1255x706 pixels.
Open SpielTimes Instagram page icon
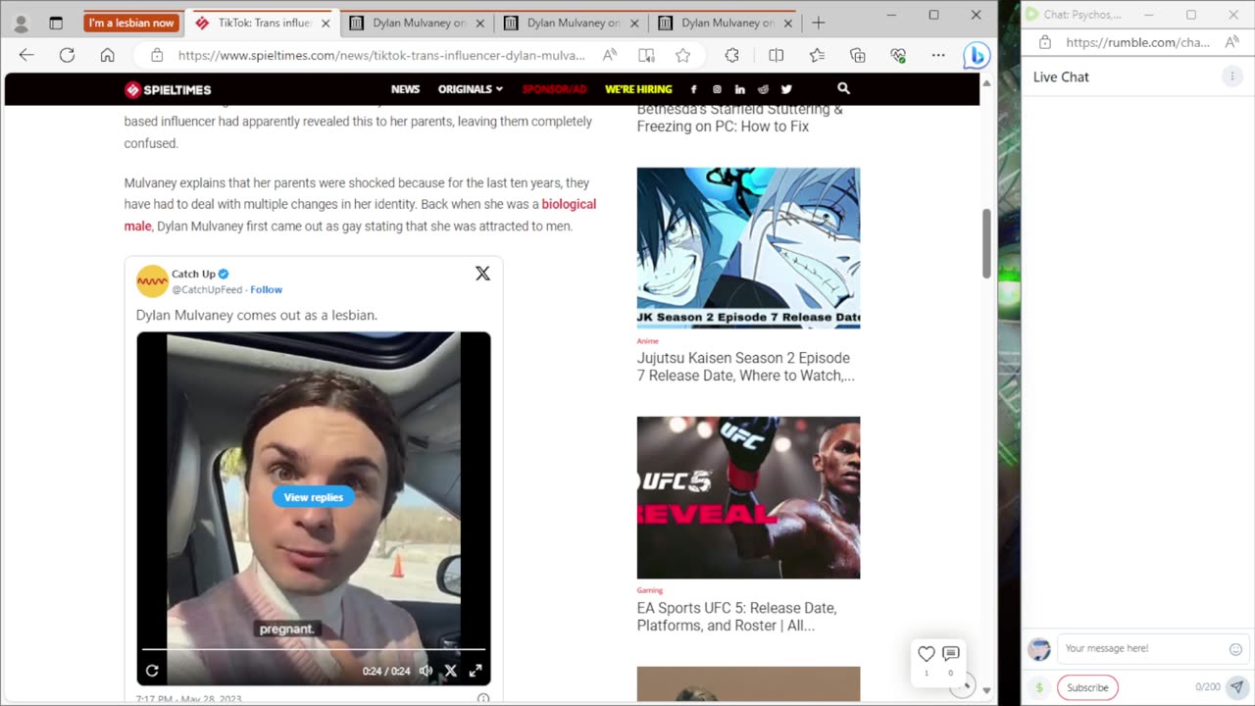pos(717,89)
